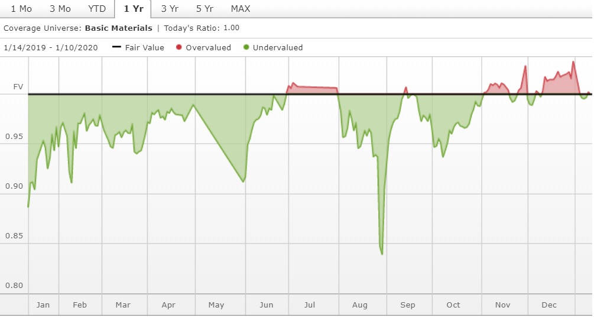Click the highest red peak in December
594x317 pixels.
pos(573,62)
